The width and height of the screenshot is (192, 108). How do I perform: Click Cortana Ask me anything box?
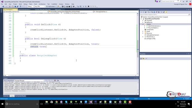pyautogui.click(x=22, y=104)
